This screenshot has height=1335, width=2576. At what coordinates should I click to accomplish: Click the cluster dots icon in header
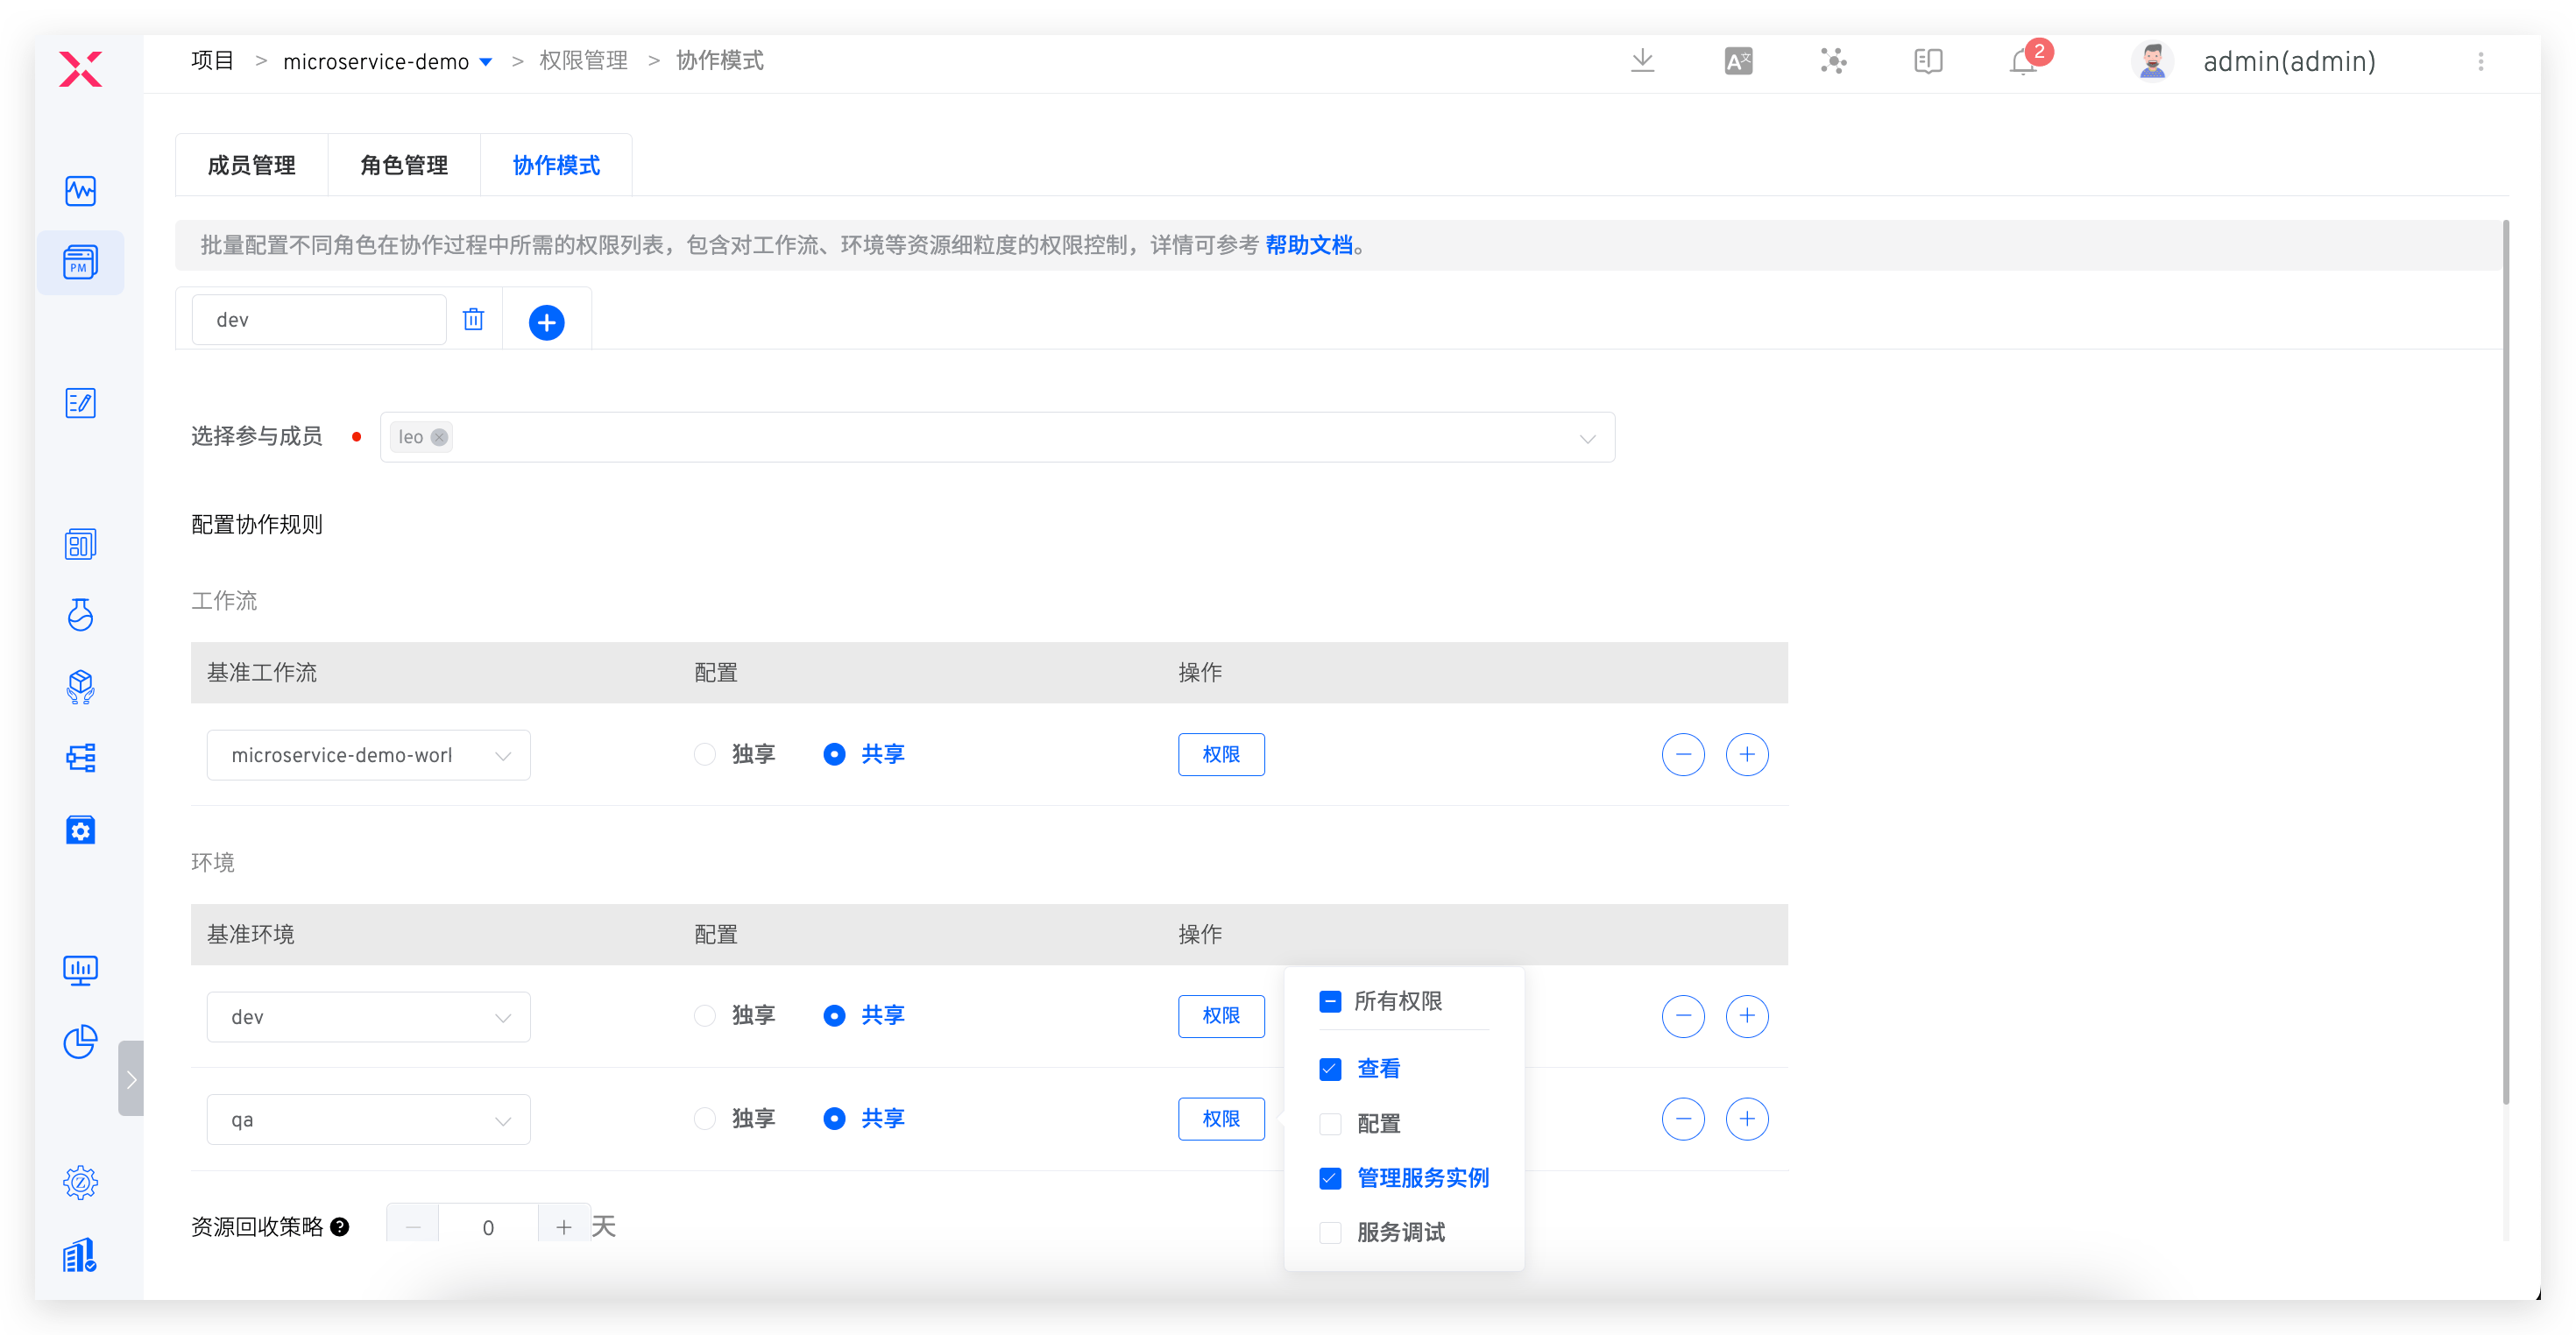pyautogui.click(x=1833, y=61)
